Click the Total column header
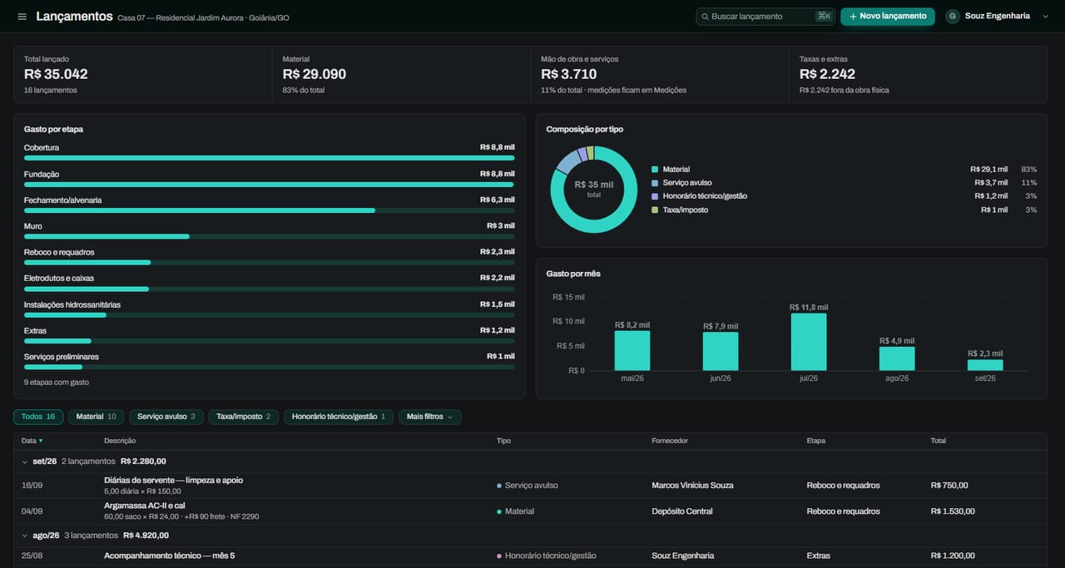1065x568 pixels. [939, 441]
